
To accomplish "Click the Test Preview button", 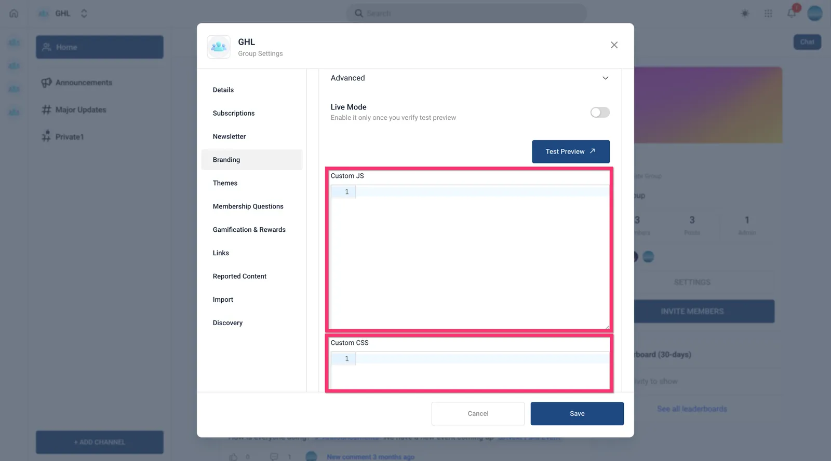I will [x=571, y=152].
